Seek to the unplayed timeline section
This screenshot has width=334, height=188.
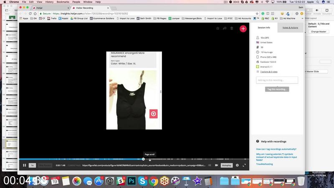pyautogui.click(x=196, y=159)
